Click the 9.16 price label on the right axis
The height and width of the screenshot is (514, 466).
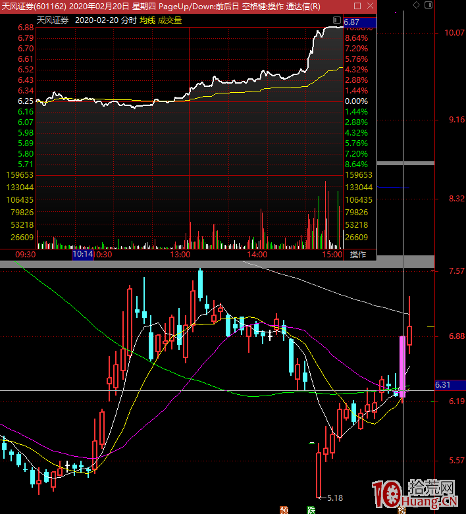[457, 120]
